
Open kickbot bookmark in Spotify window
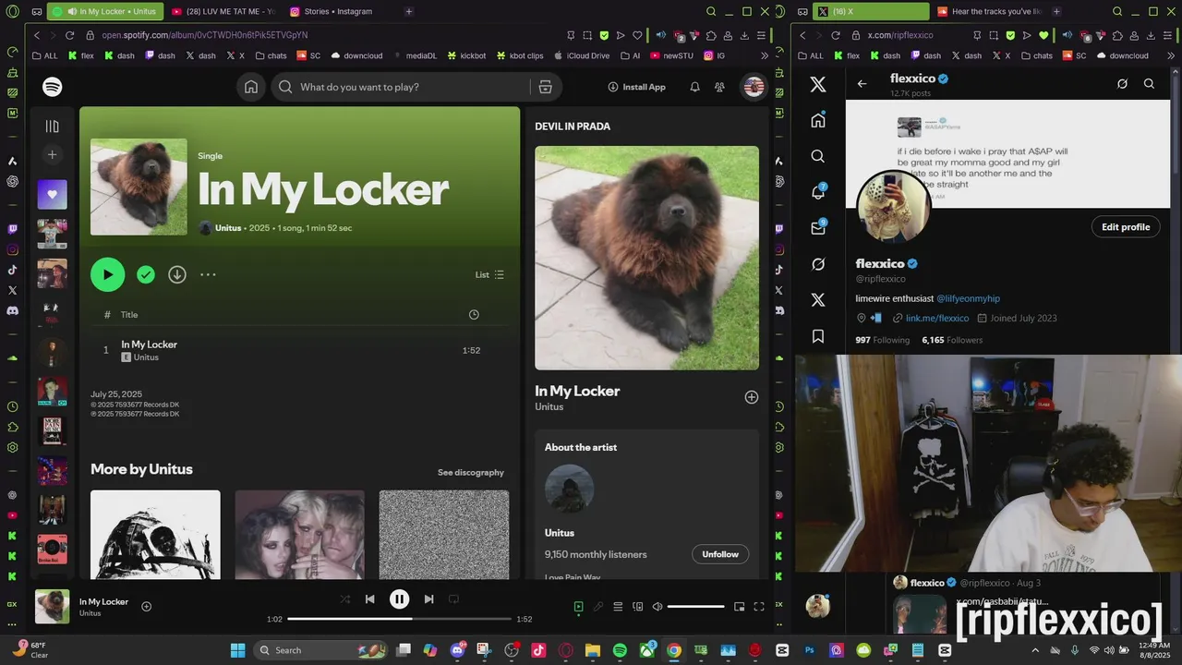coord(467,55)
